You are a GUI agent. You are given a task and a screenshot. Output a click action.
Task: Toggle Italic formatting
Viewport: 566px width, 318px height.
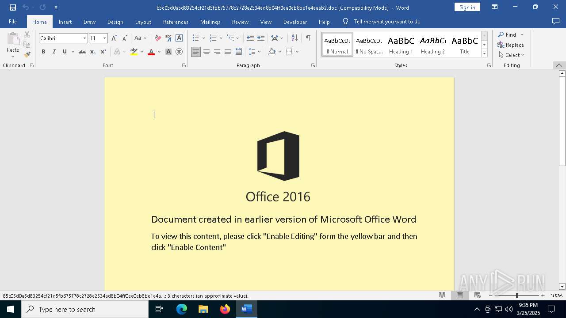54,52
